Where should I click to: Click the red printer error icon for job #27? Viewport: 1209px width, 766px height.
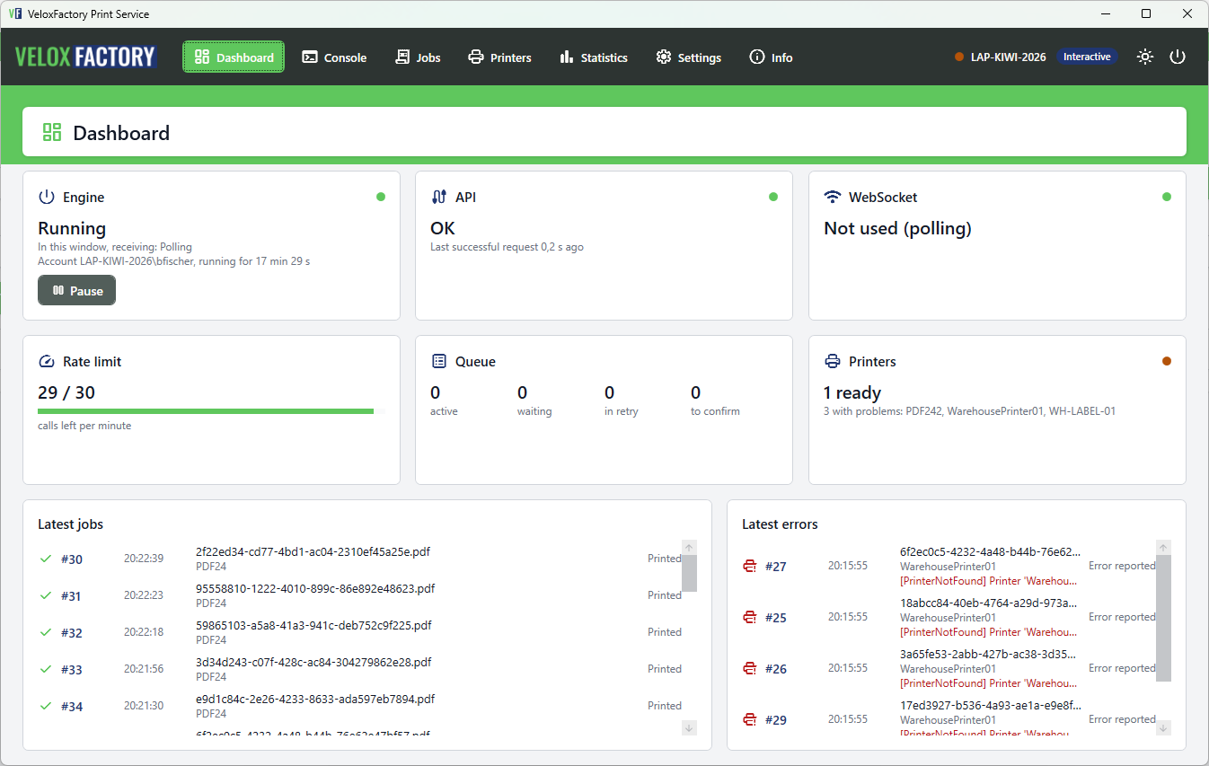coord(750,566)
